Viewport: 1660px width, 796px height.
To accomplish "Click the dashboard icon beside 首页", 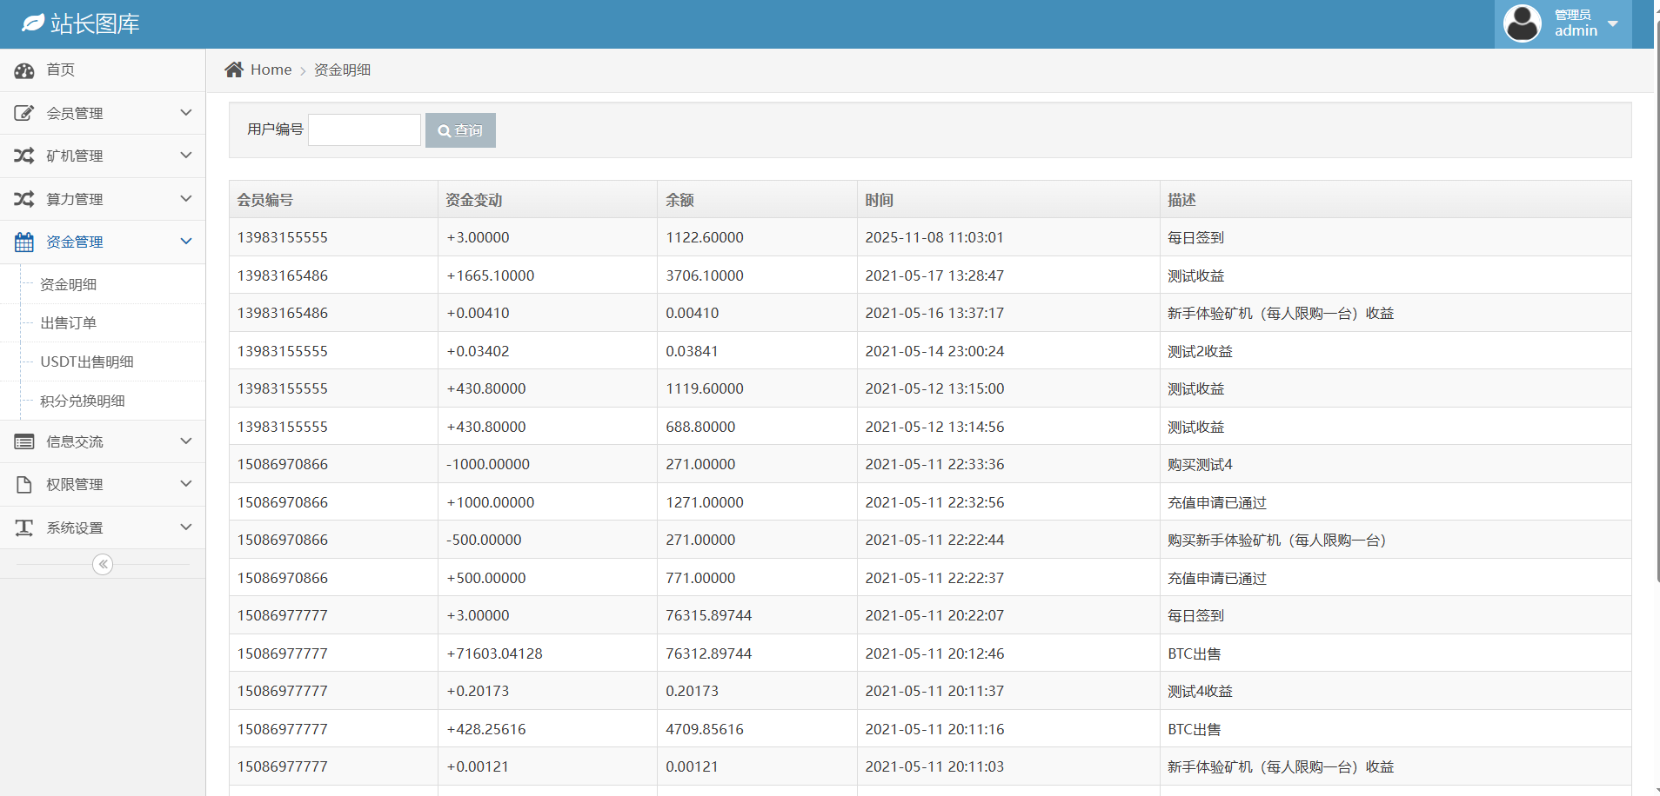I will (x=24, y=70).
